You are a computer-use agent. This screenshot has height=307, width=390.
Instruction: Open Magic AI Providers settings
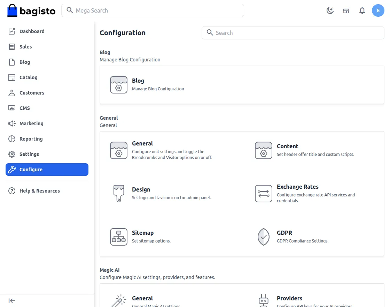coord(289,298)
